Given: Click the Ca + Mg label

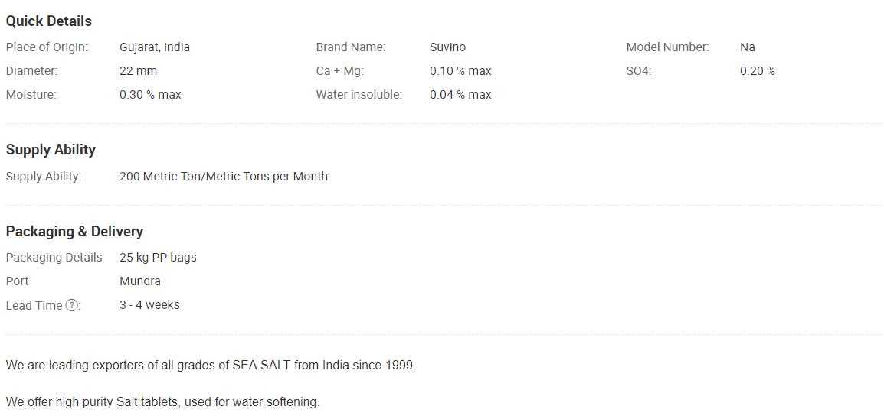Looking at the screenshot, I should click(339, 71).
